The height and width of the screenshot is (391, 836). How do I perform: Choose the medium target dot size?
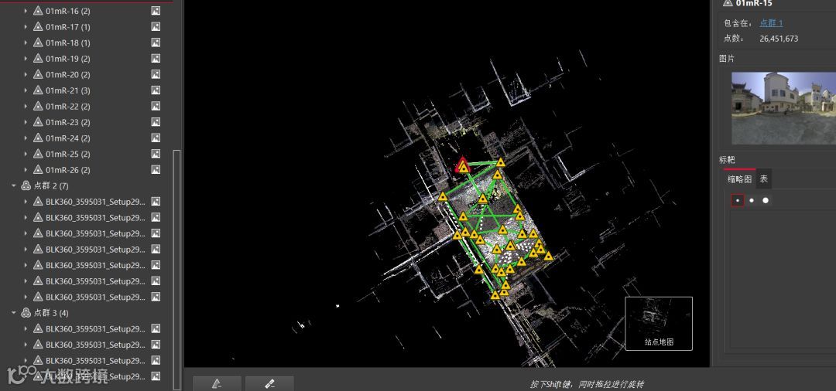(751, 201)
